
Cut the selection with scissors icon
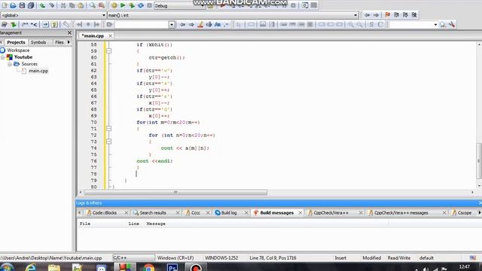(x=63, y=5)
